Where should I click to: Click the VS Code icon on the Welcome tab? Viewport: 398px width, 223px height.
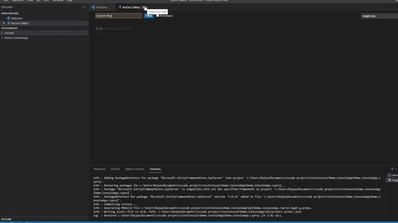click(x=93, y=7)
